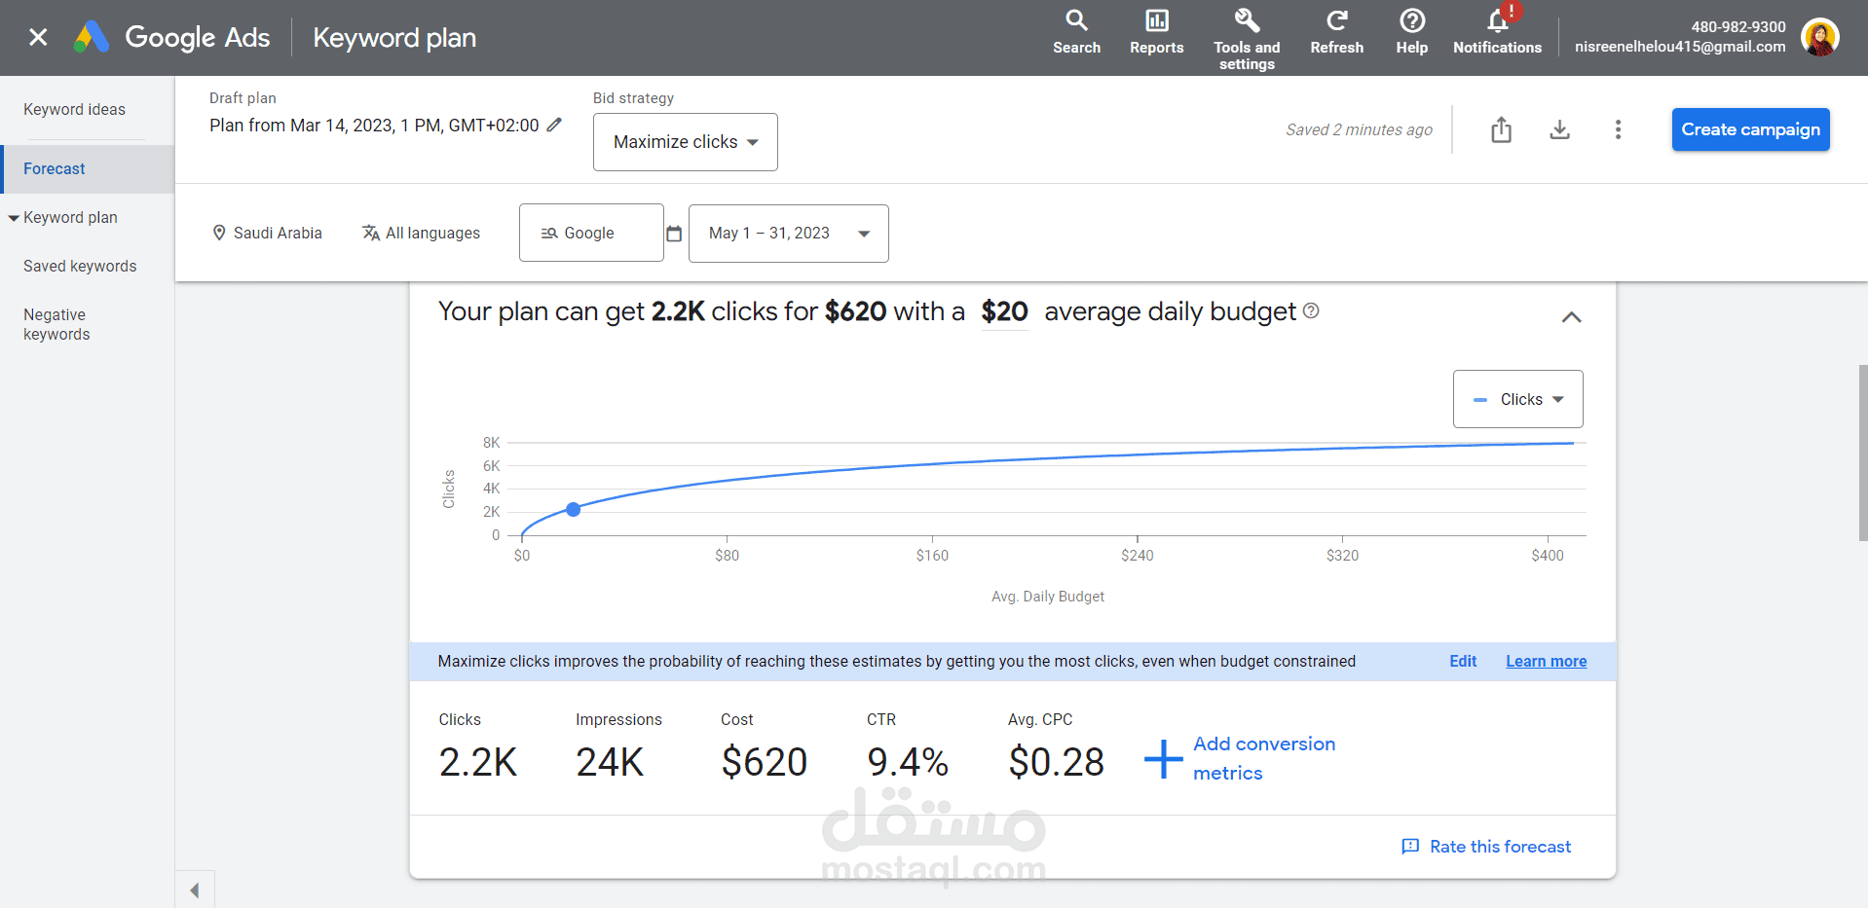Expand the Keyword plan sidebar section

coord(14,218)
